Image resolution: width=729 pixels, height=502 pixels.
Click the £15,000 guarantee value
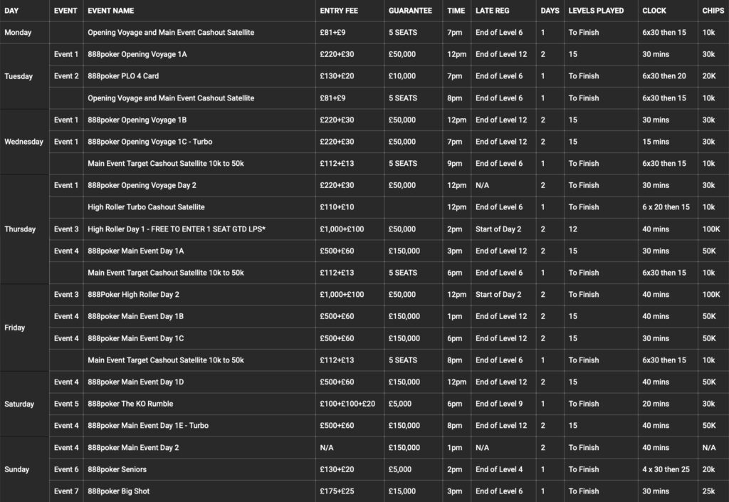coord(402,491)
